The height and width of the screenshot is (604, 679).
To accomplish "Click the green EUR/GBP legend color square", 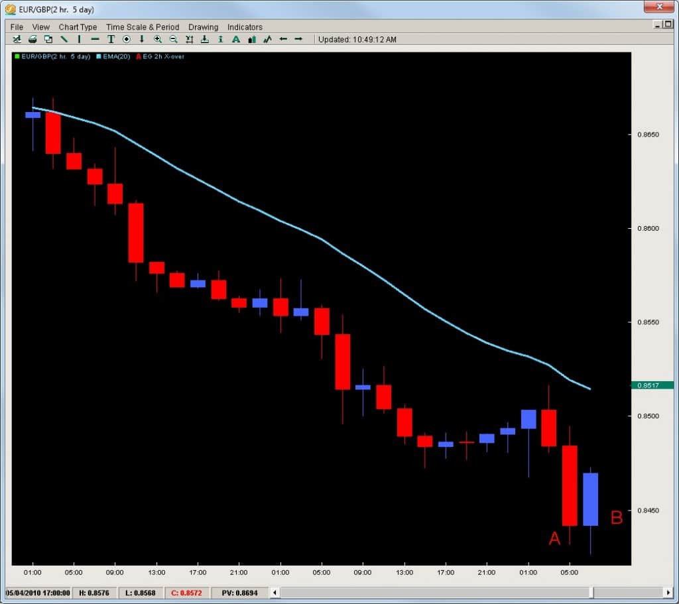I will tap(17, 56).
